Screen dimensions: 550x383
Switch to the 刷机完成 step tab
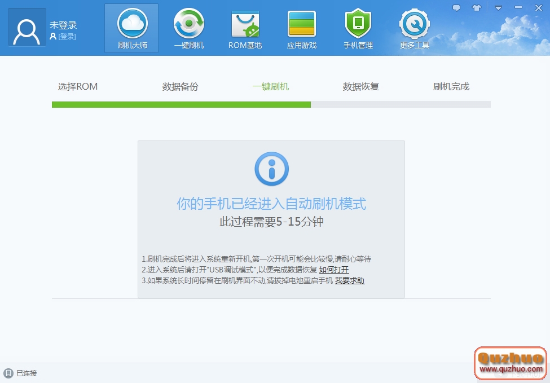[x=450, y=86]
